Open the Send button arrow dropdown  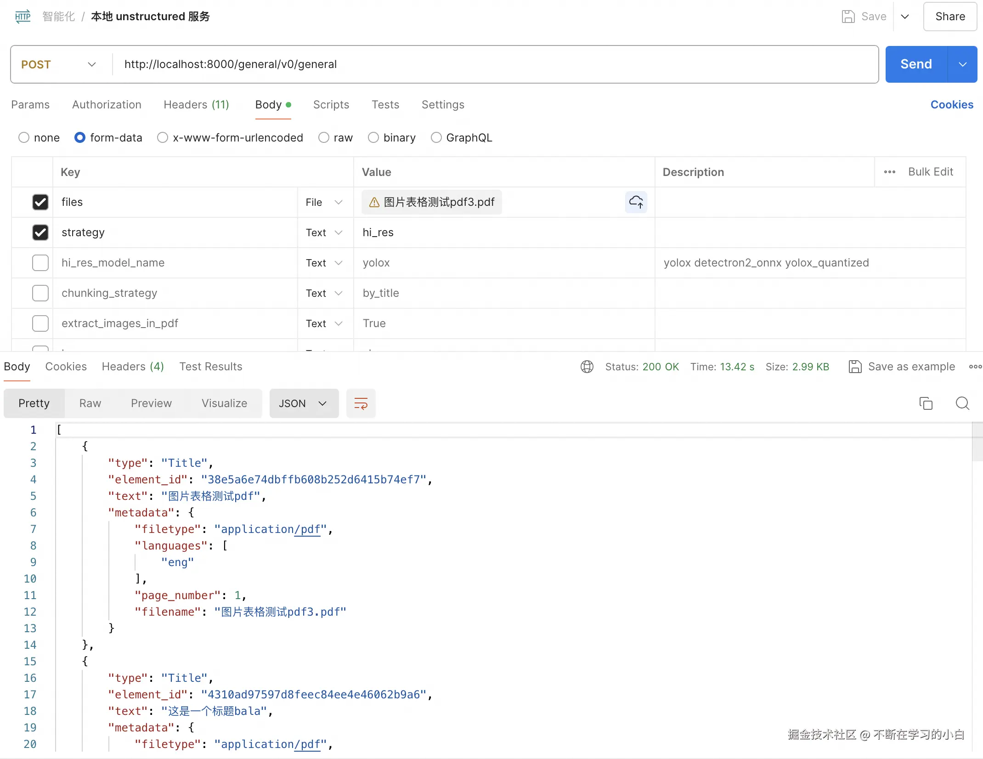point(963,64)
